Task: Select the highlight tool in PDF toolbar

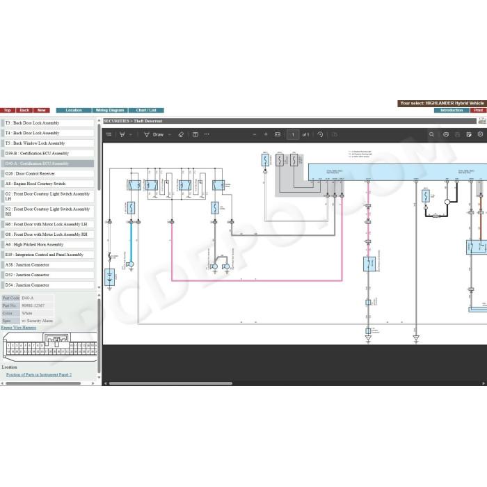Action: click(x=122, y=134)
